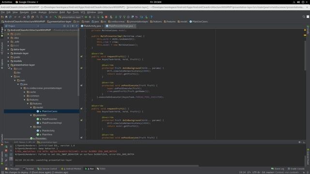
Task: Expand the cache folder node
Action: pyautogui.click(x=25, y=92)
